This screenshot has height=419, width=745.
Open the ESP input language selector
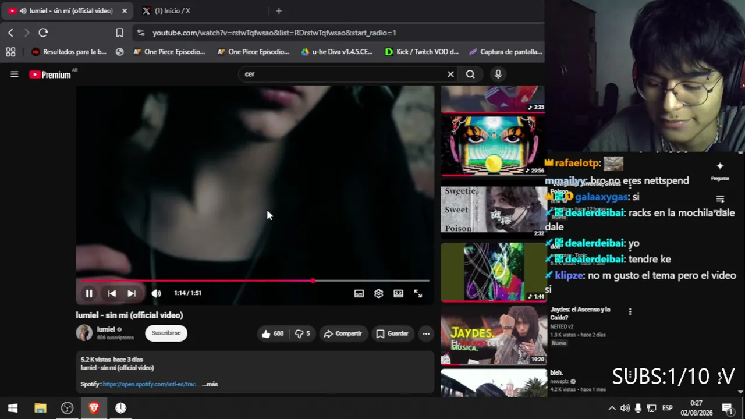click(x=667, y=408)
